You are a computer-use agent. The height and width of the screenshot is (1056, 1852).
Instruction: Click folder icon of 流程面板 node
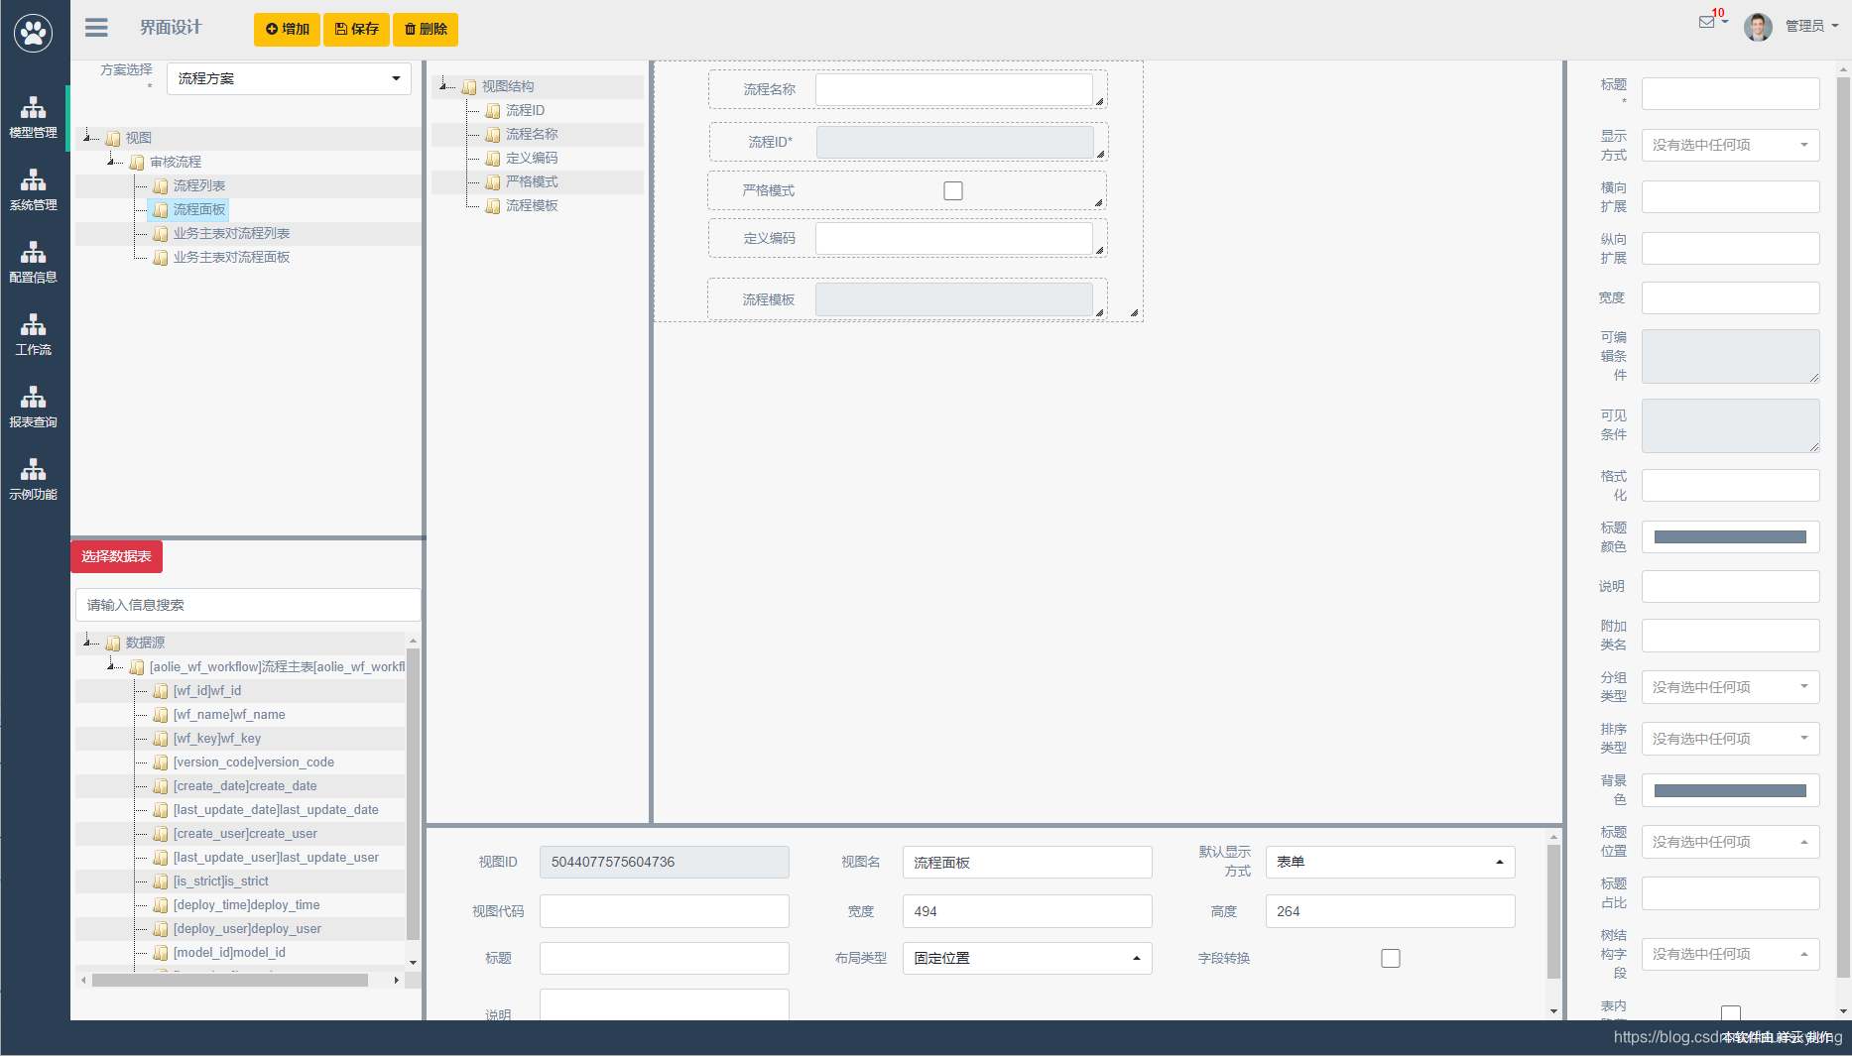click(x=161, y=210)
